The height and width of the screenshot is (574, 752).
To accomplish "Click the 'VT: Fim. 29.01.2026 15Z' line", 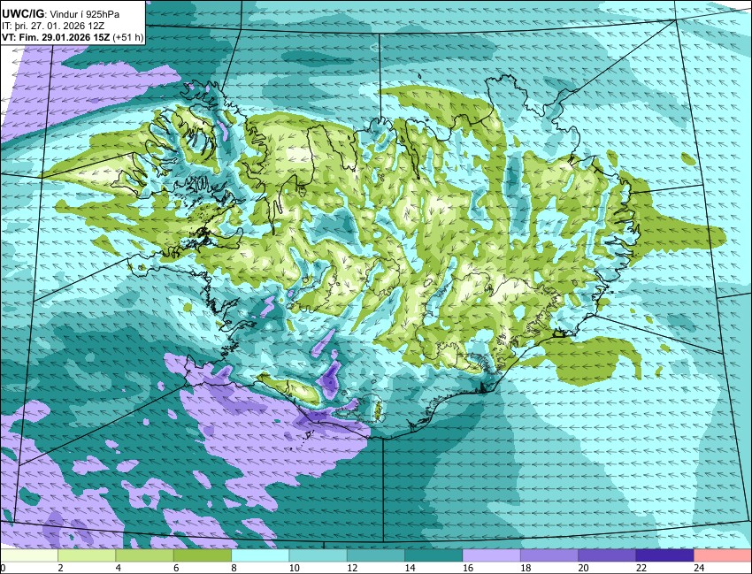I will tap(56, 37).
